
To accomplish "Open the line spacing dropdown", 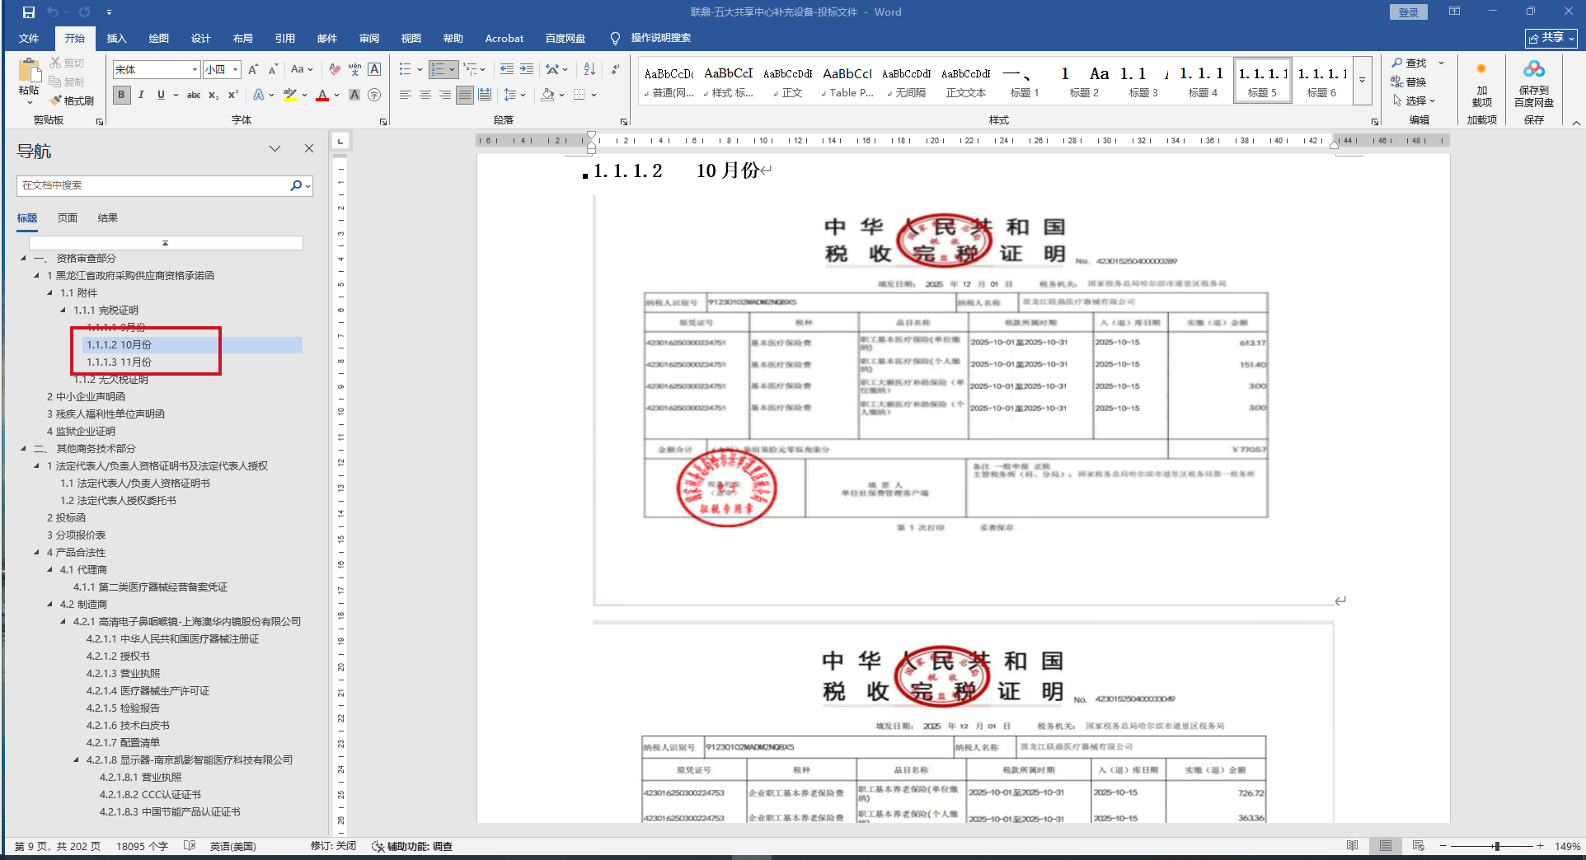I will (x=514, y=95).
